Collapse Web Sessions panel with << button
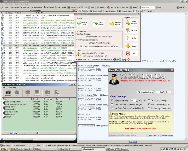Screen dimensions: 188x151 pos(74,11)
